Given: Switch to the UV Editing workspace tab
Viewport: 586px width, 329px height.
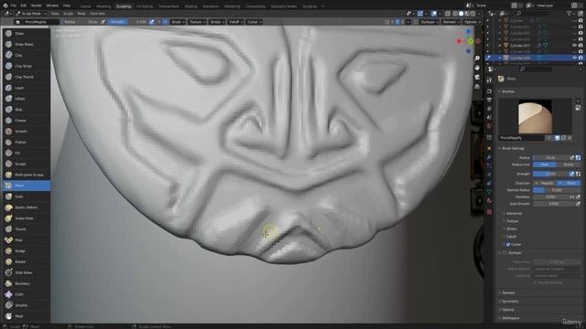Looking at the screenshot, I should (145, 6).
